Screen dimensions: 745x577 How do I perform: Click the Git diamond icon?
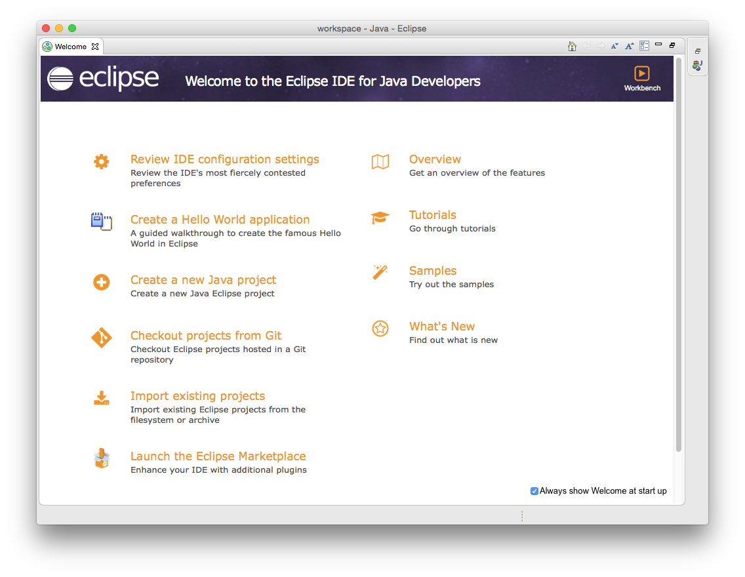point(101,338)
